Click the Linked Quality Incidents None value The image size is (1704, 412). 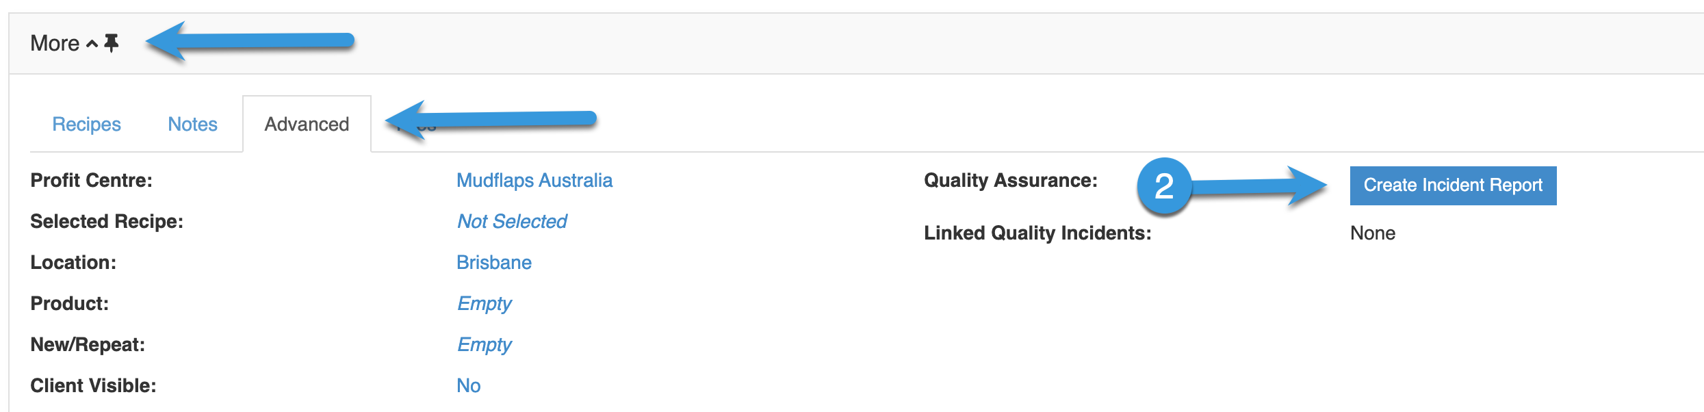1373,233
